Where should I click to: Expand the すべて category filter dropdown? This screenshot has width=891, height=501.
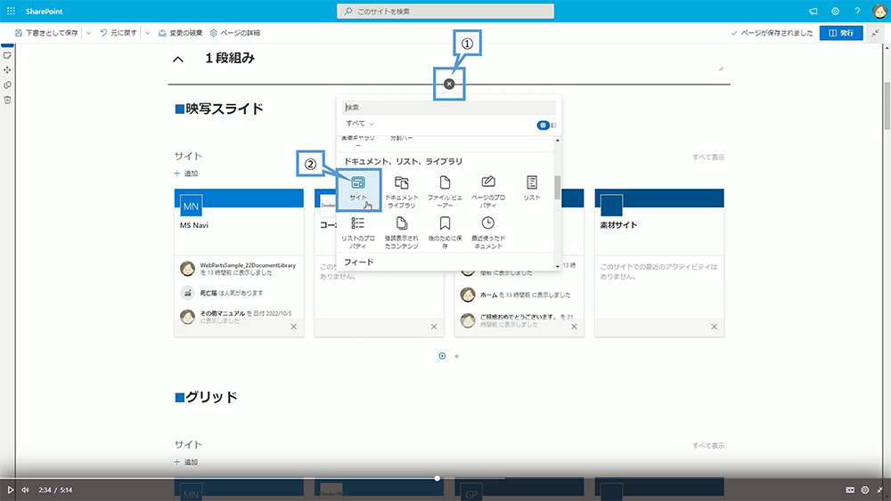360,124
